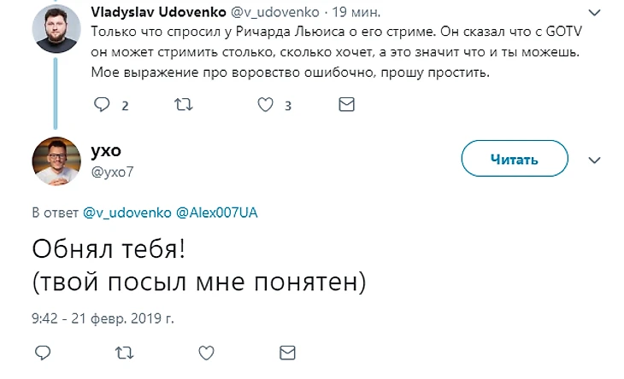Open the tweet timestamp 9:42 - 21 февр. 2019
This screenshot has height=379, width=624.
tap(102, 317)
